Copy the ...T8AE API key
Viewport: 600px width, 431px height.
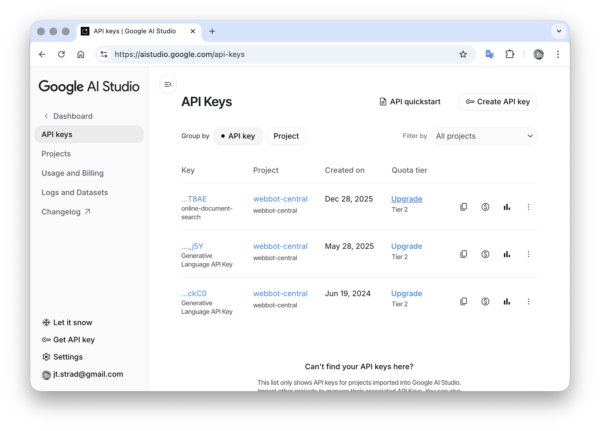463,207
